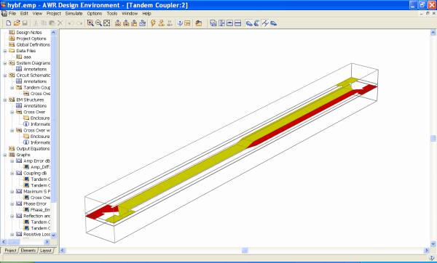Screen dimensions: 437x263
Task: Collapse the EM Structures tree node
Action: pos(5,100)
